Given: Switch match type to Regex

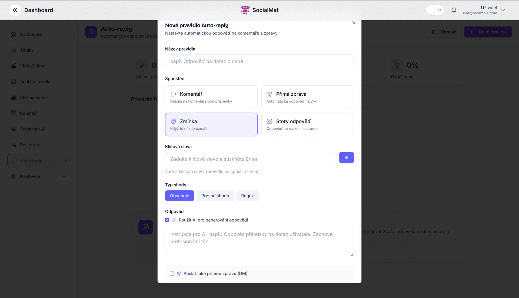Looking at the screenshot, I should click(247, 196).
